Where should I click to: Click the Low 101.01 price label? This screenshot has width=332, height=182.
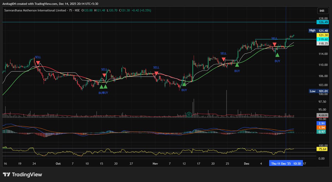[x=319, y=91]
